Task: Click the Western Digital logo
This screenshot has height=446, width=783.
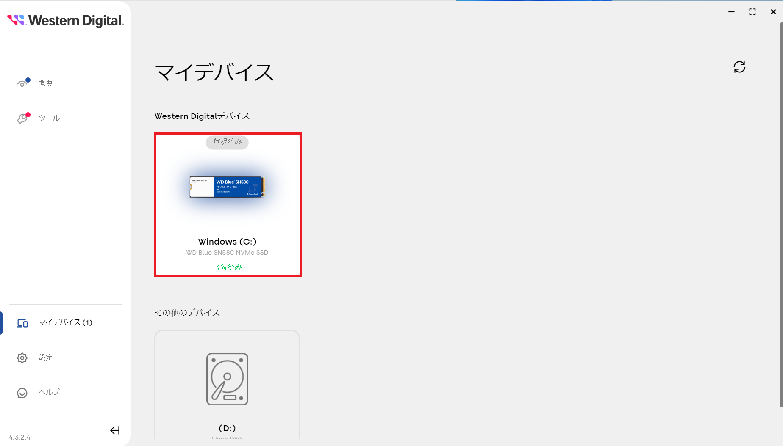Action: click(65, 20)
